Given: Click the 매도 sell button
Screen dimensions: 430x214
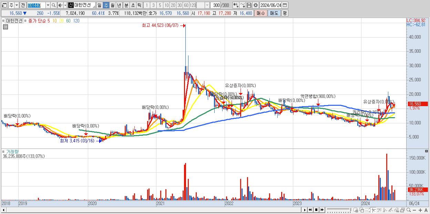Looking at the screenshot, I should pyautogui.click(x=274, y=13).
